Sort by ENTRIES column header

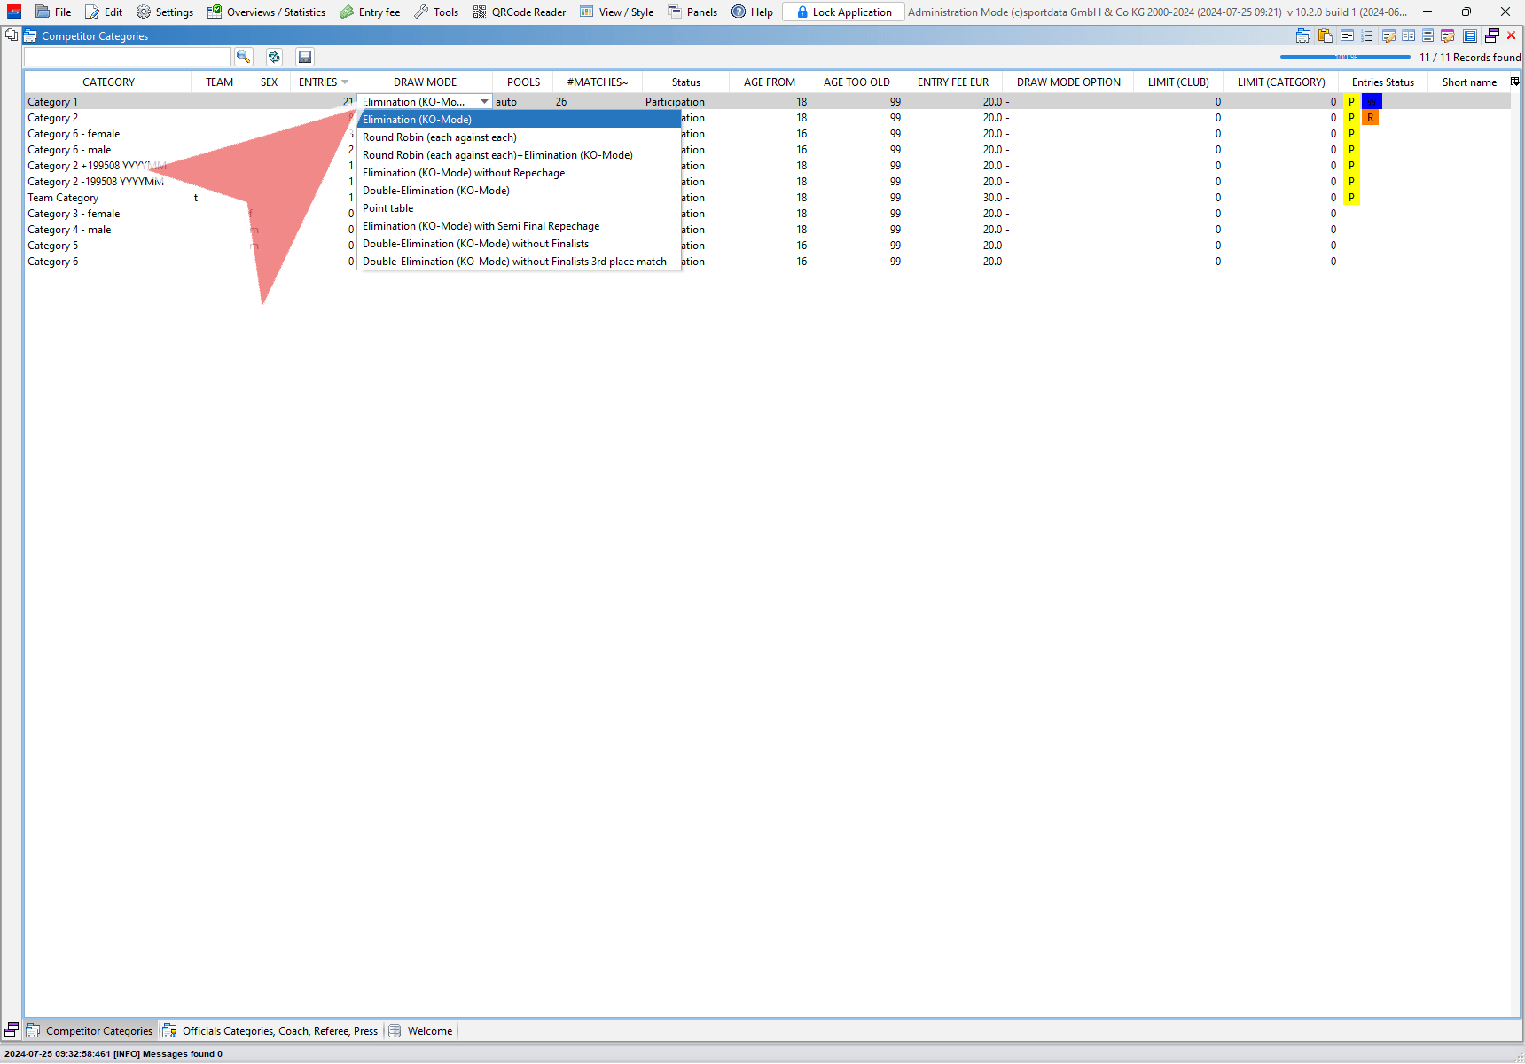(317, 82)
